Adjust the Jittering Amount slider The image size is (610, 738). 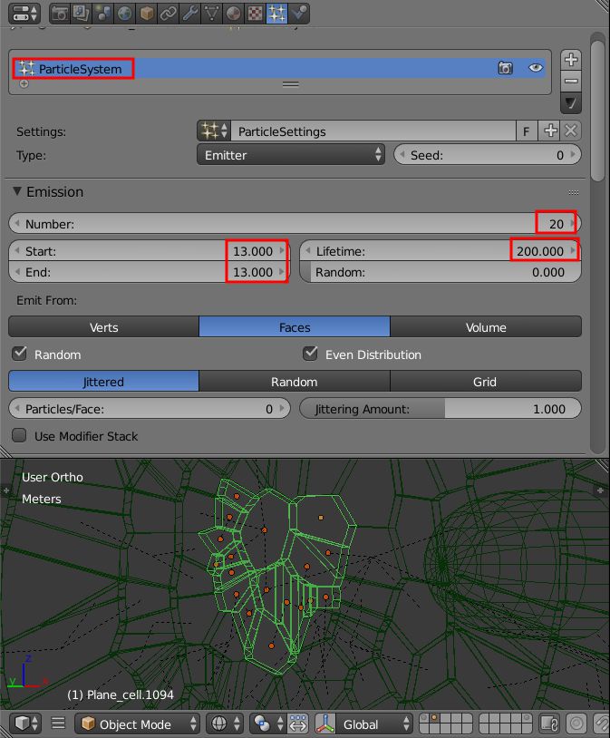[x=441, y=409]
